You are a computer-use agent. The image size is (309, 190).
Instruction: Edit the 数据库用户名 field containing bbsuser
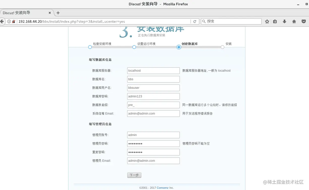[153, 88]
